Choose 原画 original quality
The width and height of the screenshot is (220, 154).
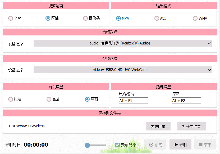[87, 99]
